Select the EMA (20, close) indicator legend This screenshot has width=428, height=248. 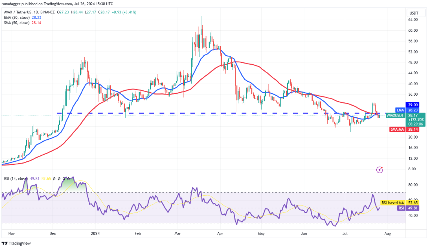[16, 18]
